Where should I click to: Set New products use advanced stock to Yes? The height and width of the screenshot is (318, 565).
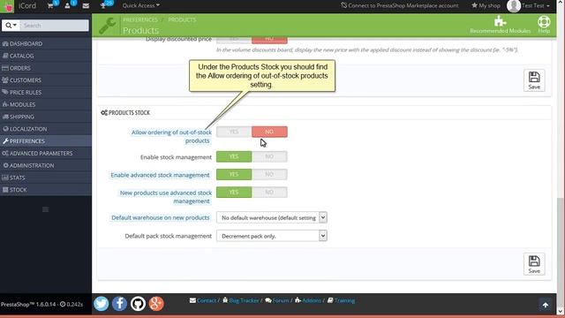(x=234, y=193)
